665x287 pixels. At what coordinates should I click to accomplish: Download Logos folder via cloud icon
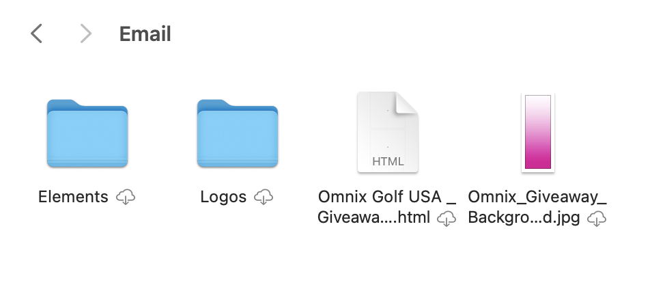click(264, 197)
